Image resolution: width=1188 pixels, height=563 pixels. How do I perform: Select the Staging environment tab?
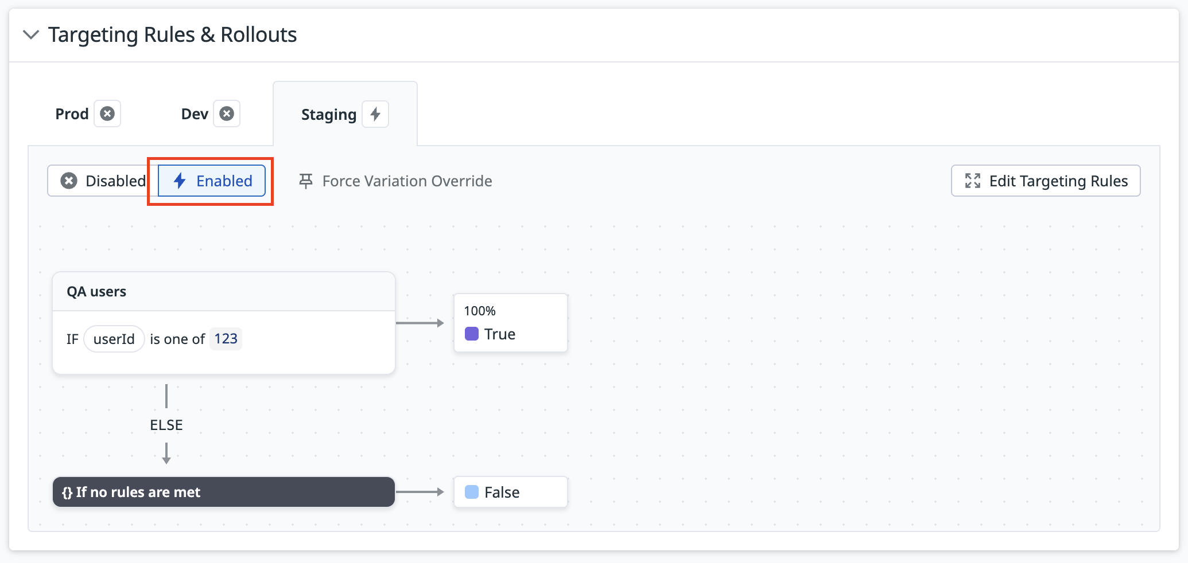point(345,114)
